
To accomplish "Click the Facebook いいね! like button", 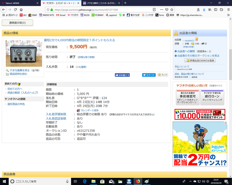I will (x=122, y=75).
